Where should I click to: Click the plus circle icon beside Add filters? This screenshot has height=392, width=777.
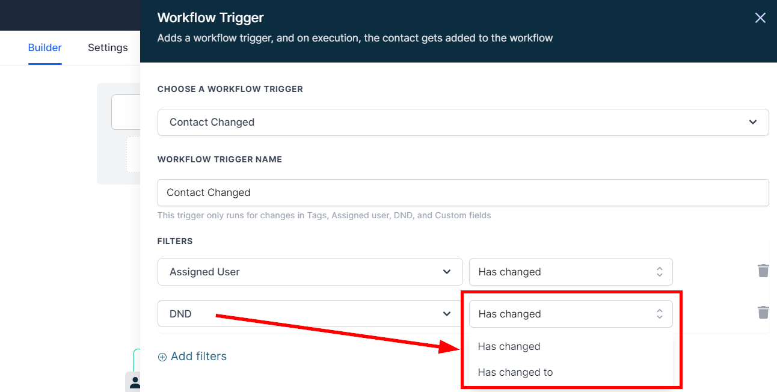point(162,357)
